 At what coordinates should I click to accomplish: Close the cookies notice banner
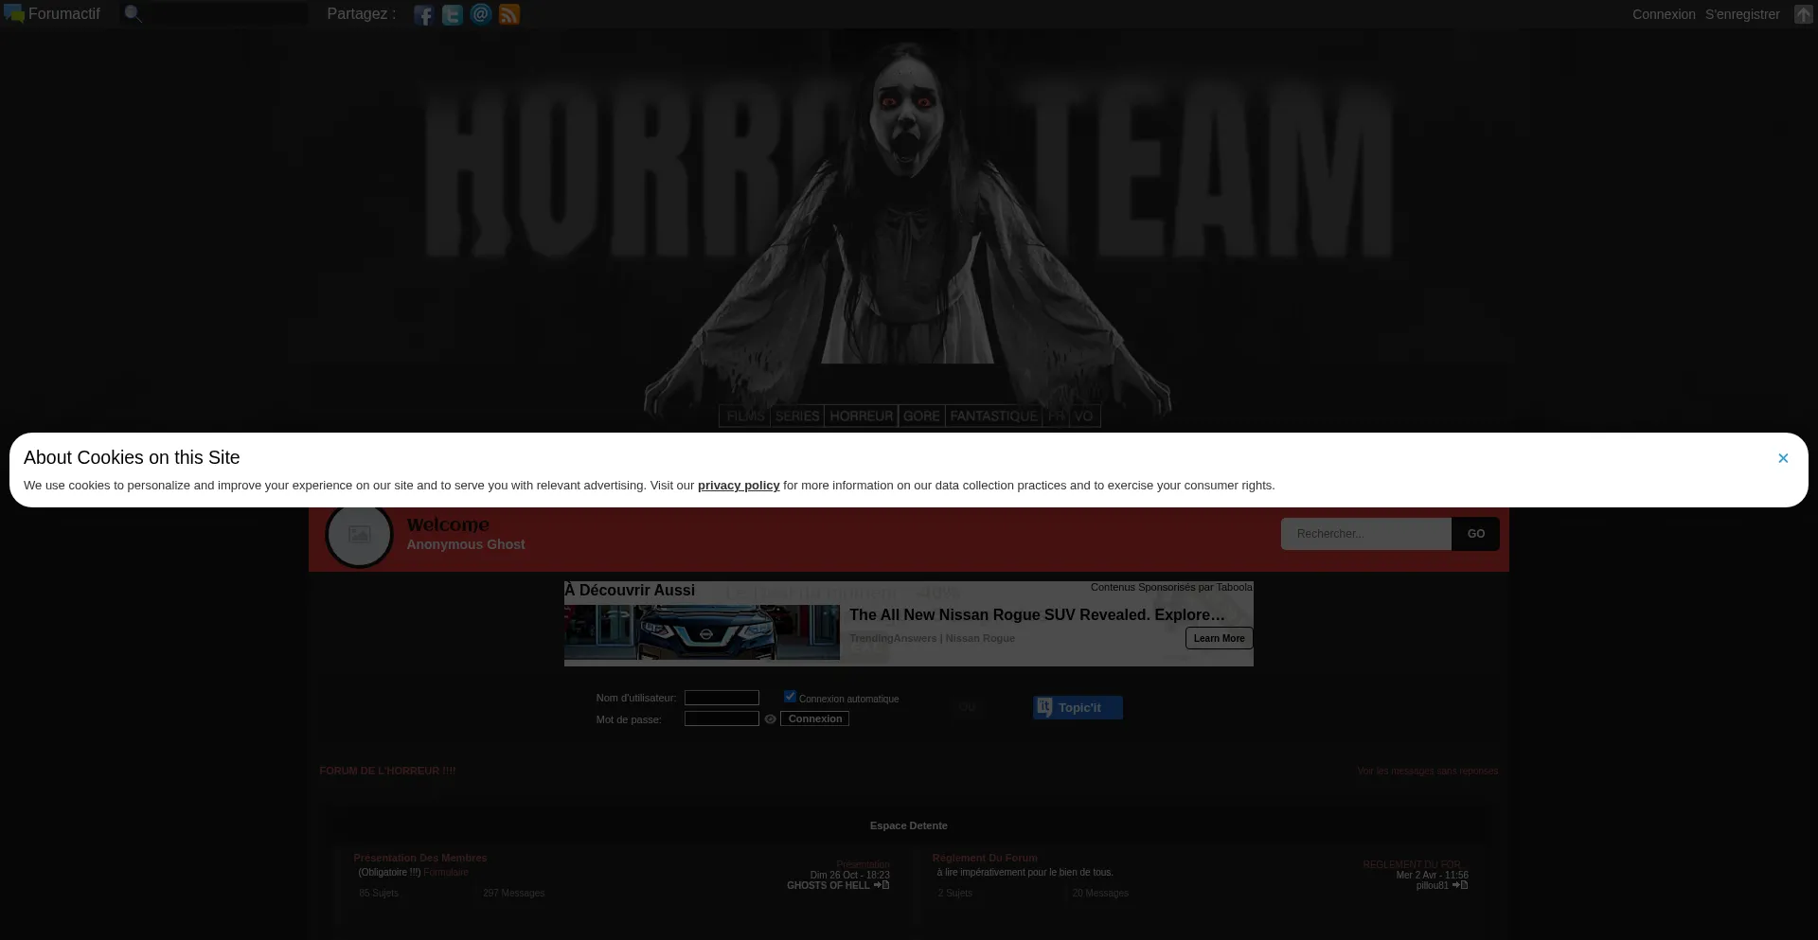[1783, 458]
